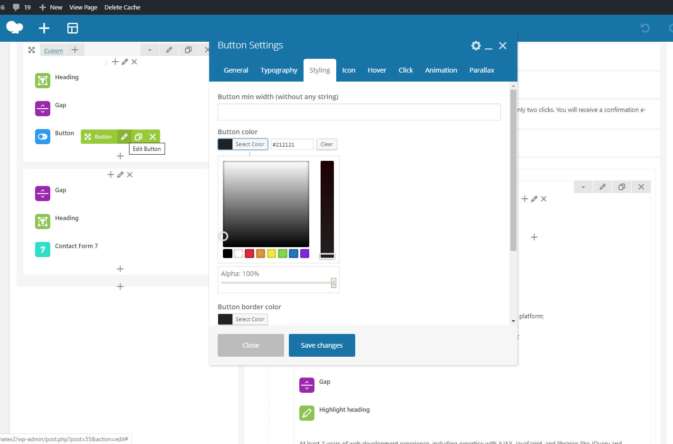
Task: Click the duplicate icon on Button toolbar
Action: (138, 137)
